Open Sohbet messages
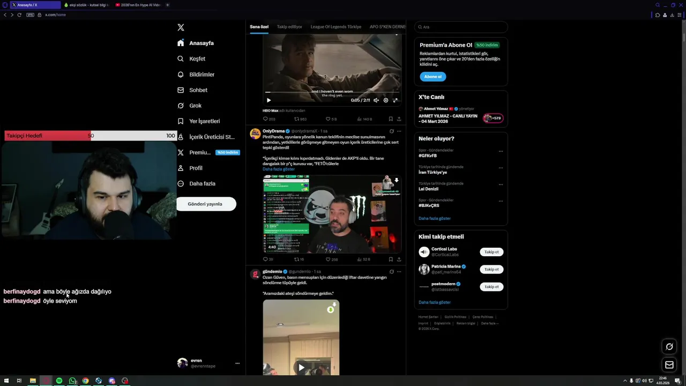 point(192,90)
